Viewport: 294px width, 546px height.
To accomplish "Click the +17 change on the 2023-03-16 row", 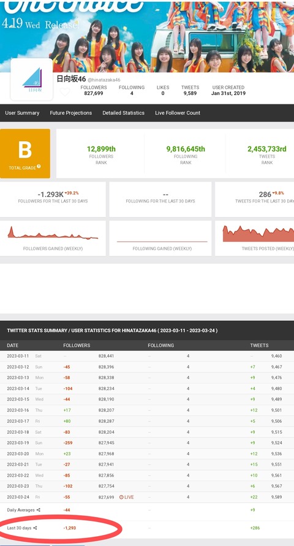I will coord(67,410).
